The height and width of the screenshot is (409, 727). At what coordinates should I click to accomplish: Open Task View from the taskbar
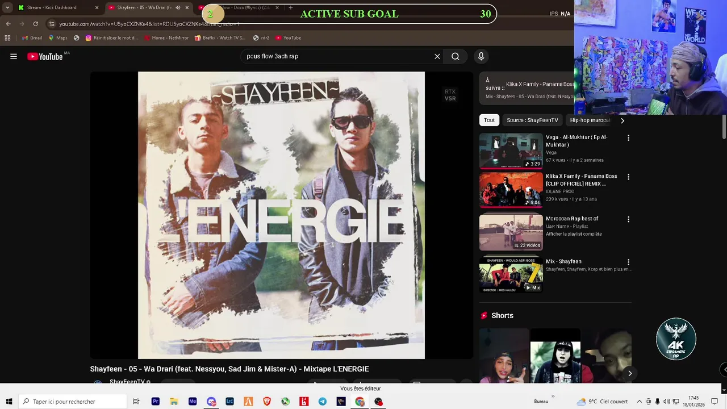pos(136,402)
